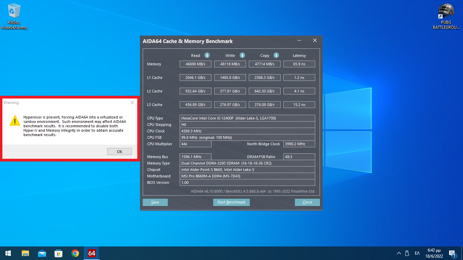Click the USB safely-remove tray icon

[x=408, y=253]
